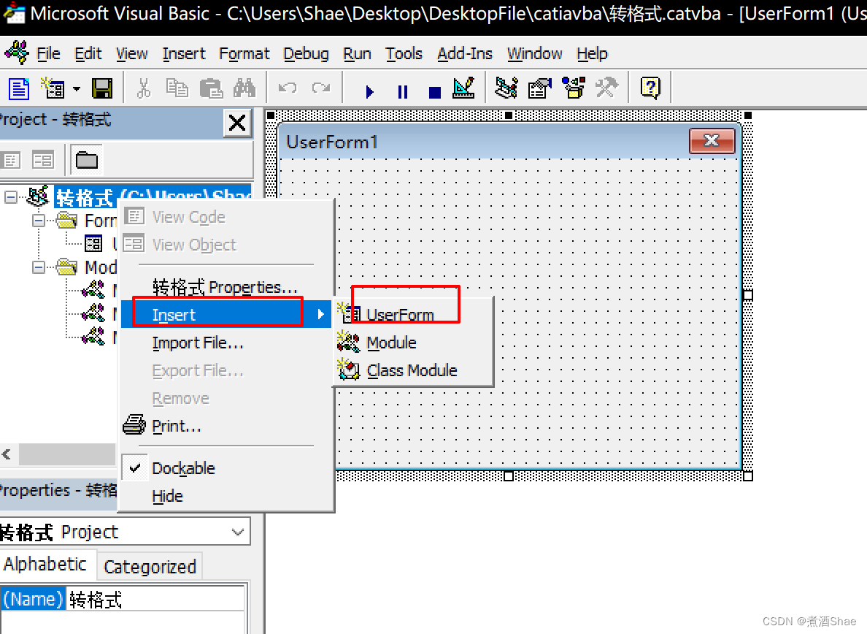Click the Reset stop icon
Screen dimensions: 867x634
click(x=435, y=91)
